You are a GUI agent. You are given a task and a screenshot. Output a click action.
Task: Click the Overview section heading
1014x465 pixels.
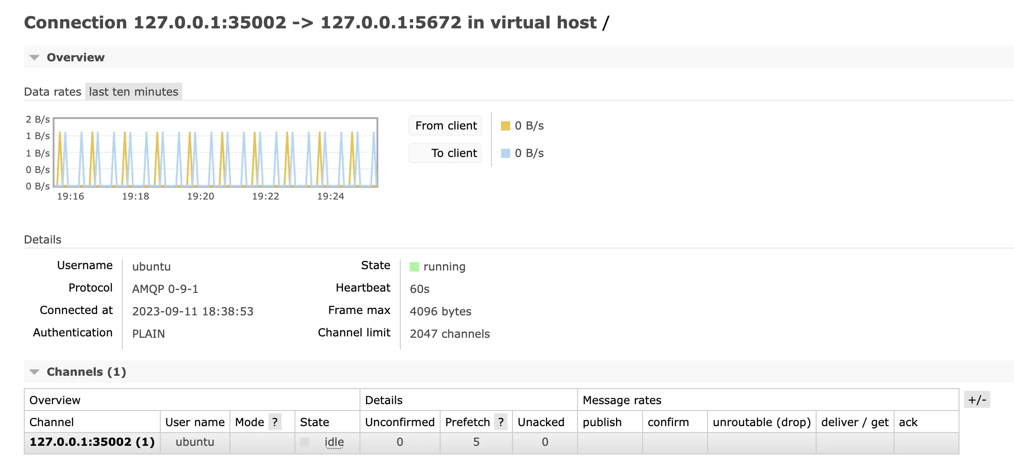click(x=76, y=58)
